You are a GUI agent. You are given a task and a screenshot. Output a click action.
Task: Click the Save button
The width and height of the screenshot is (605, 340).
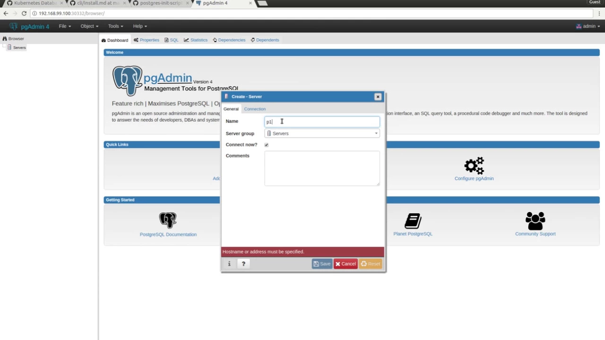tap(322, 264)
